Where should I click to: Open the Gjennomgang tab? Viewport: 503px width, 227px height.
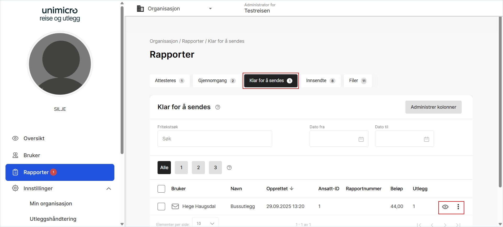(x=216, y=81)
